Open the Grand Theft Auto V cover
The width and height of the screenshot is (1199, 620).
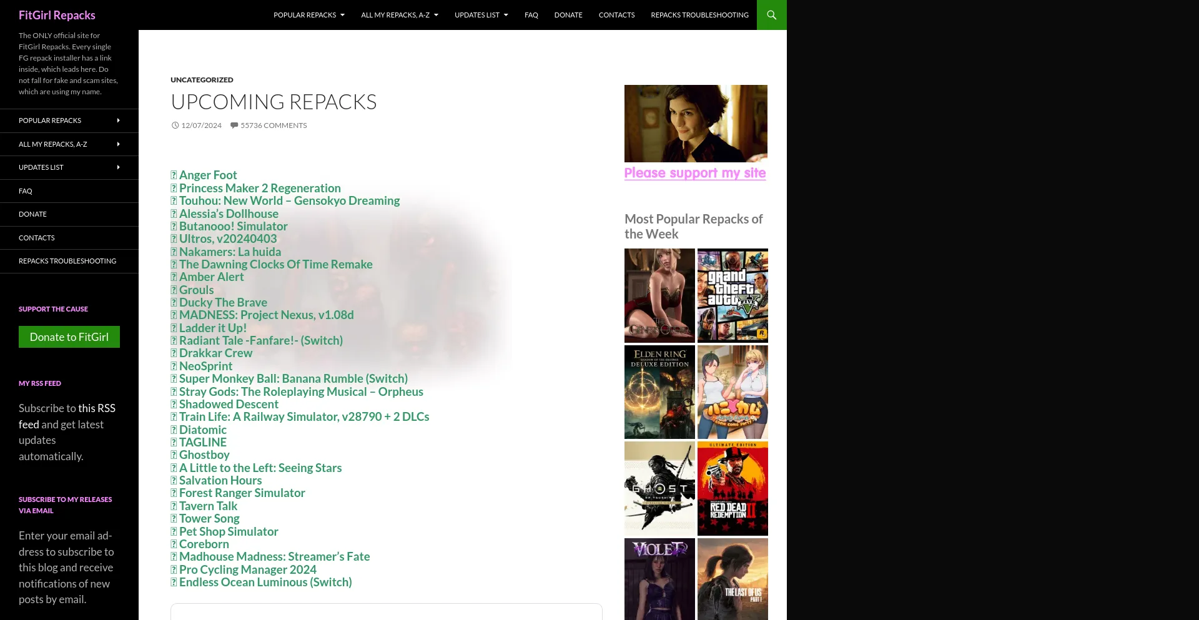click(x=733, y=295)
